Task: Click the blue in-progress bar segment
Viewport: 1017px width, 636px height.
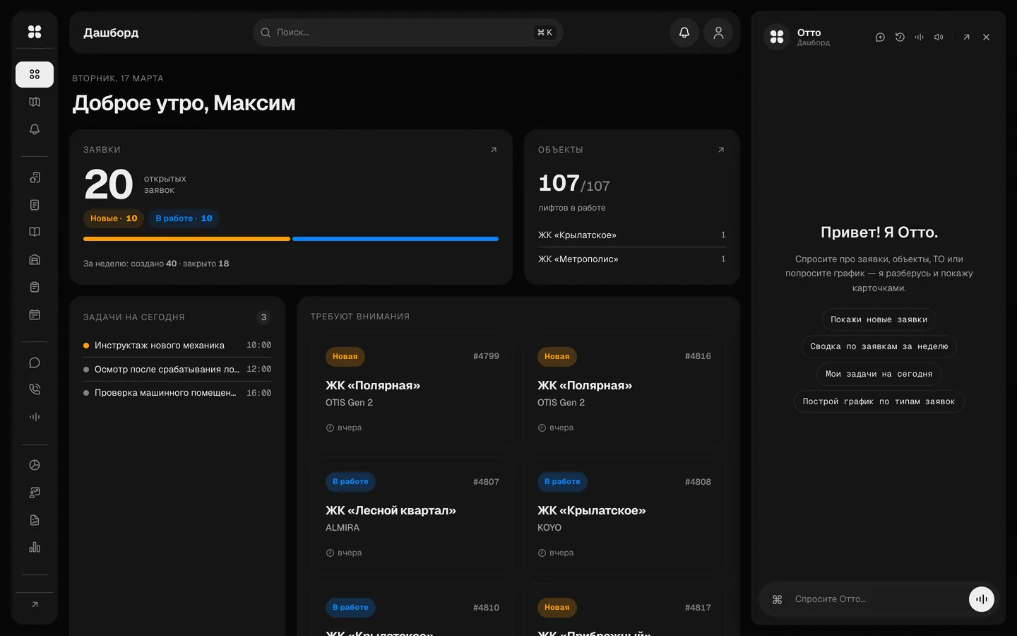Action: tap(395, 239)
